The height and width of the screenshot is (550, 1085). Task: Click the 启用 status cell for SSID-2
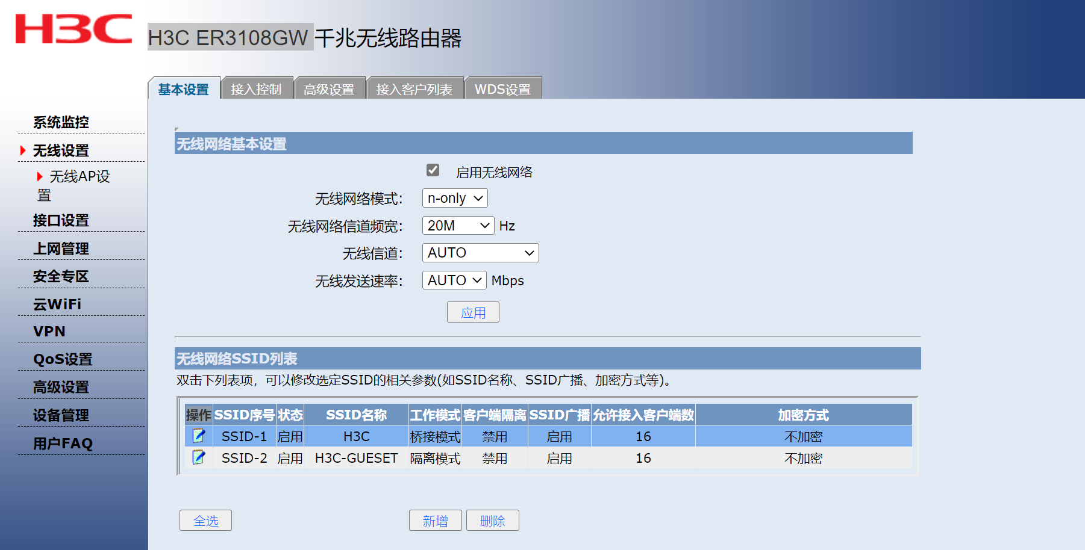(290, 458)
